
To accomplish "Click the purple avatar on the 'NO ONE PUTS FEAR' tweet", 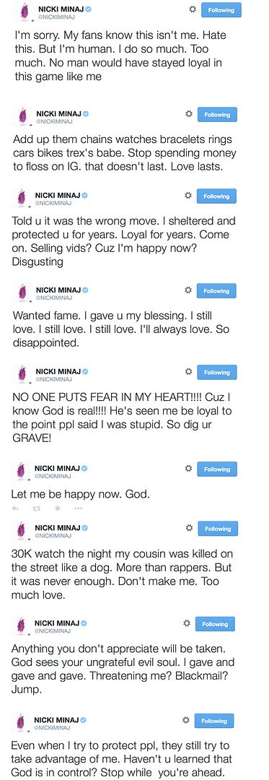I will tap(22, 375).
